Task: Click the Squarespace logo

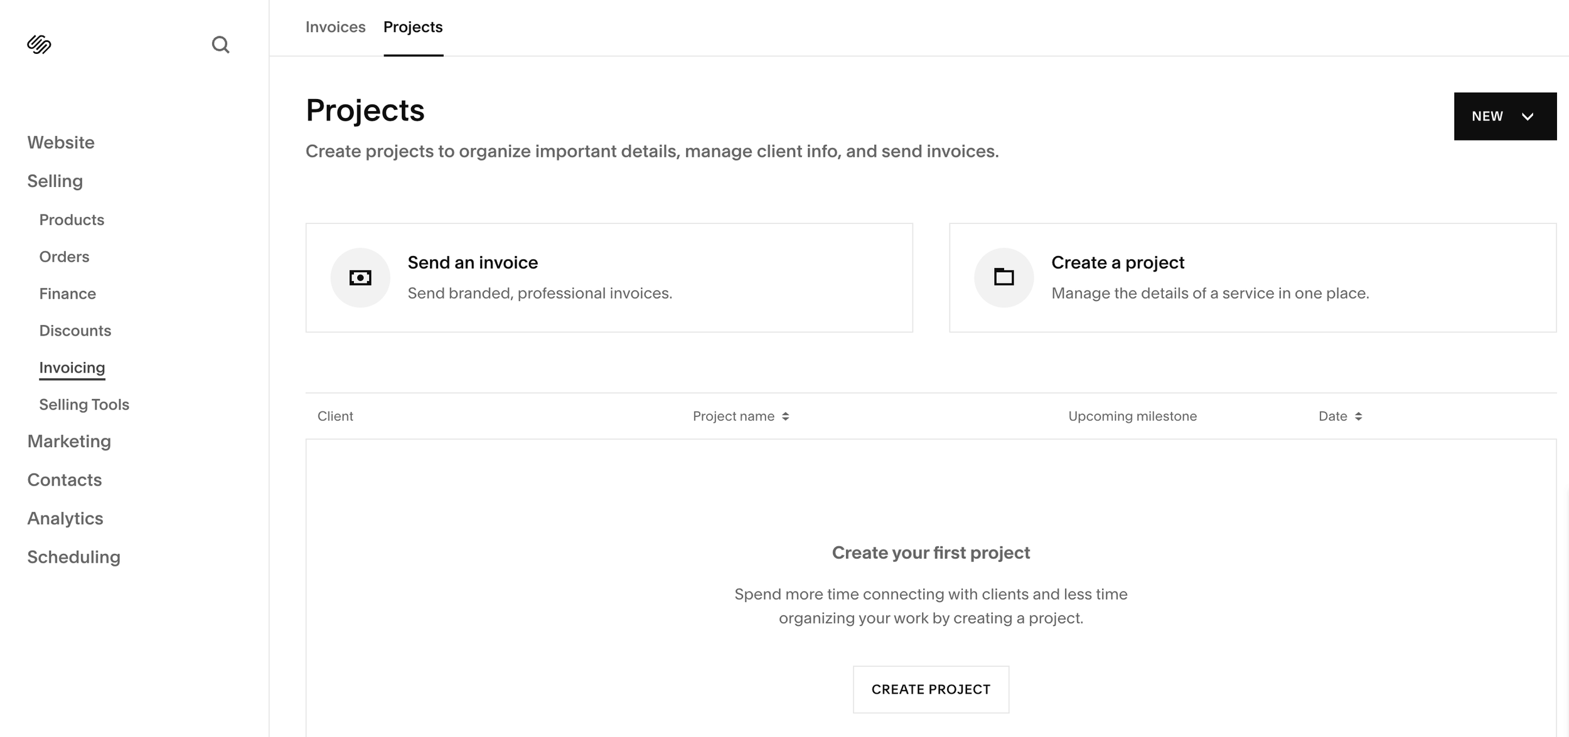Action: coord(38,44)
